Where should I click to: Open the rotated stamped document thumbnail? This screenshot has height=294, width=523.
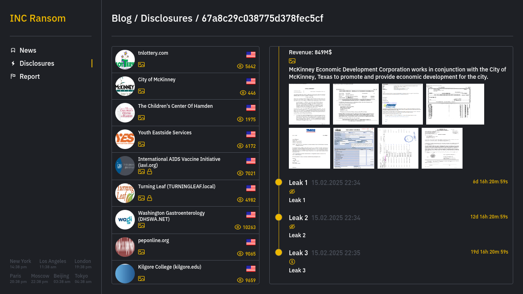(398, 148)
